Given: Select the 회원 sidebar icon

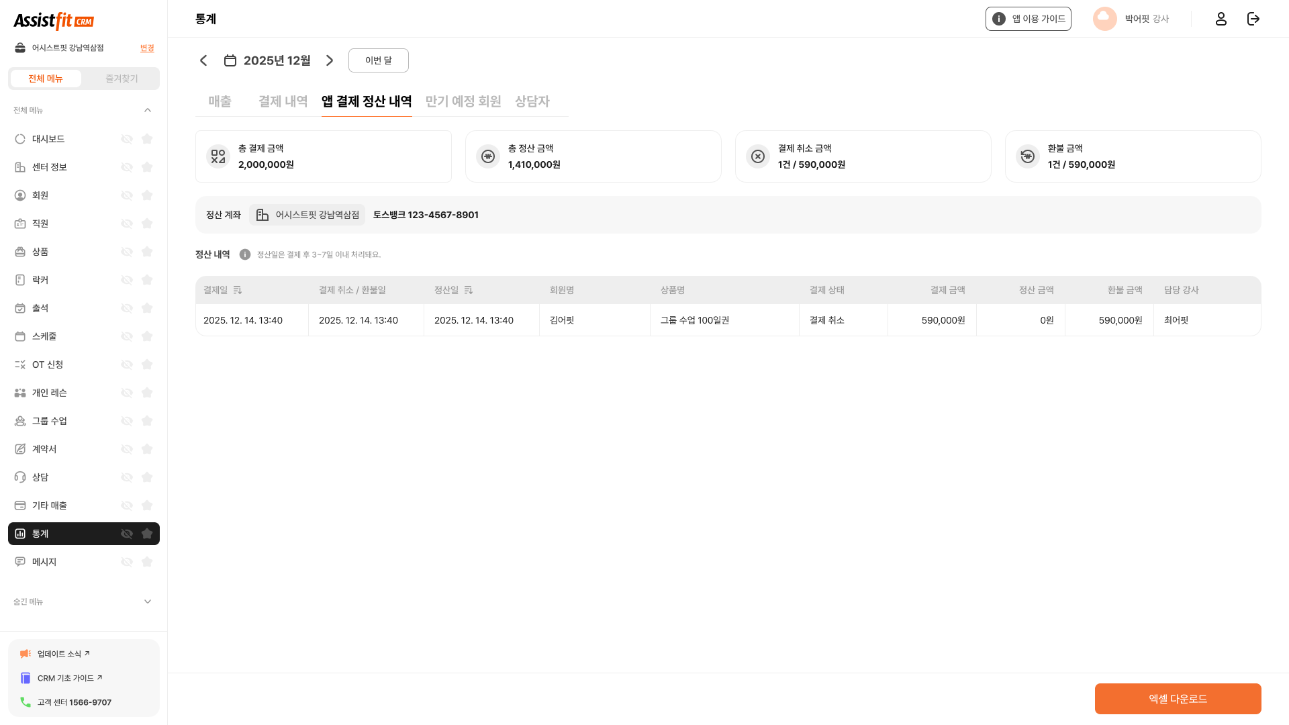Looking at the screenshot, I should click(19, 195).
